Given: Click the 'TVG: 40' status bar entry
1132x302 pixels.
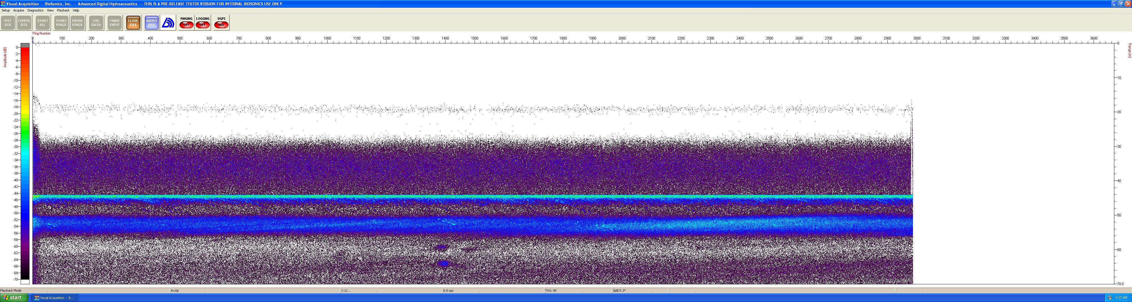Looking at the screenshot, I should click(x=551, y=290).
